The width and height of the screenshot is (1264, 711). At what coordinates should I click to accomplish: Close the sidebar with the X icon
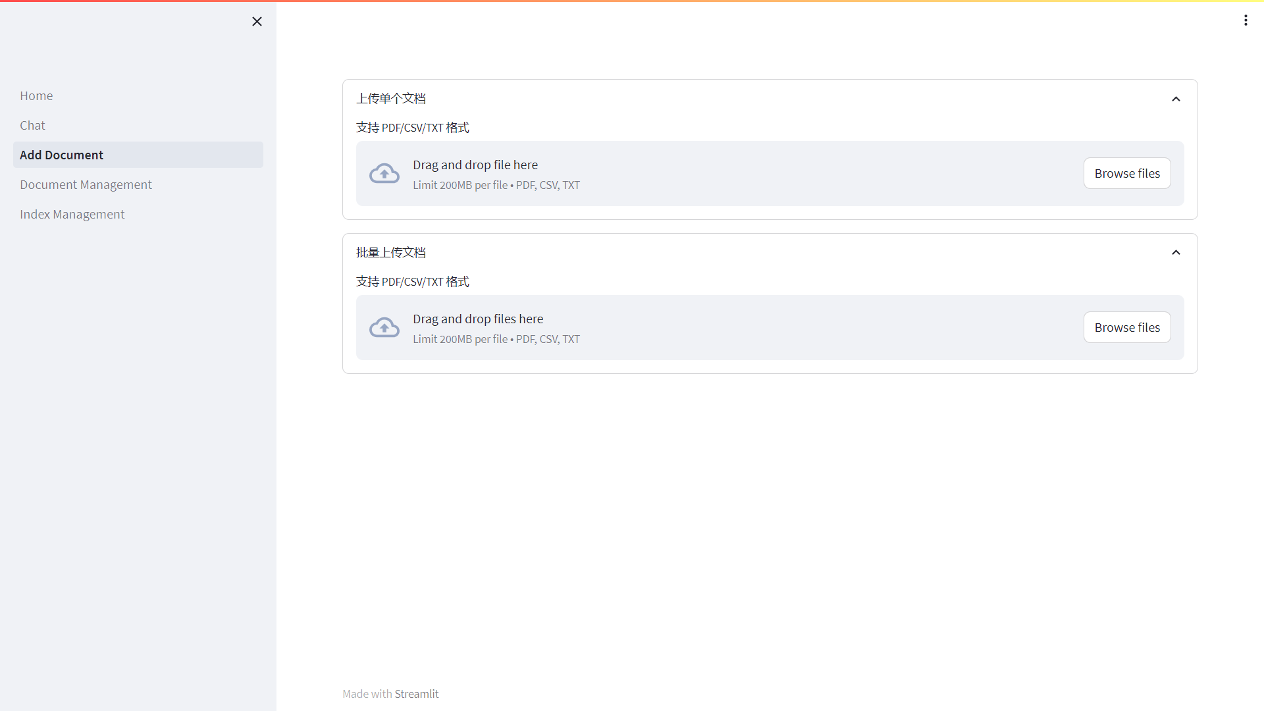pyautogui.click(x=257, y=22)
